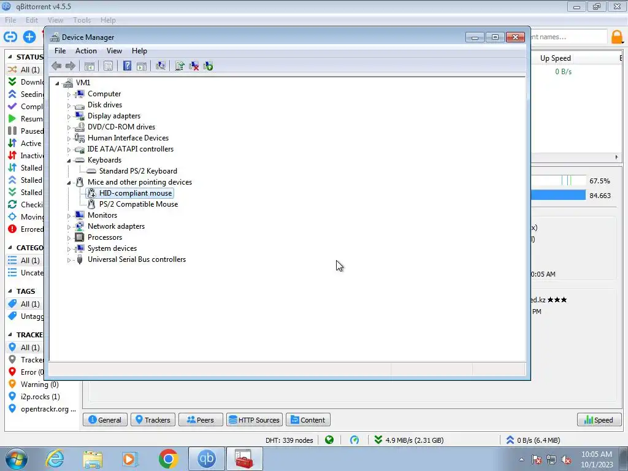Select the Paused status filter
628x471 pixels.
click(25, 131)
